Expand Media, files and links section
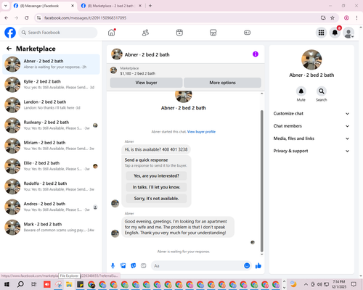Screen dimensions: 363x290 click(x=311, y=138)
